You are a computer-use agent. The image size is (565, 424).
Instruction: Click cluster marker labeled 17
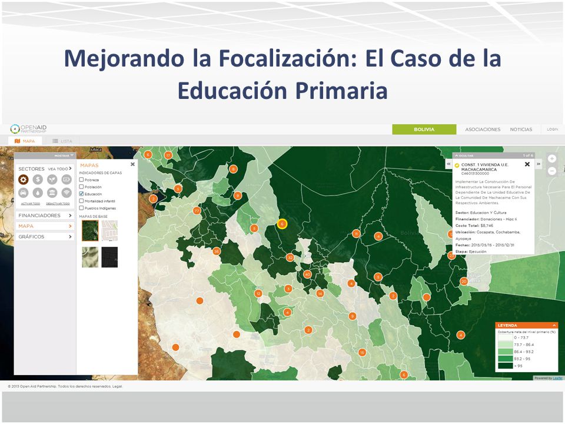[x=168, y=155]
